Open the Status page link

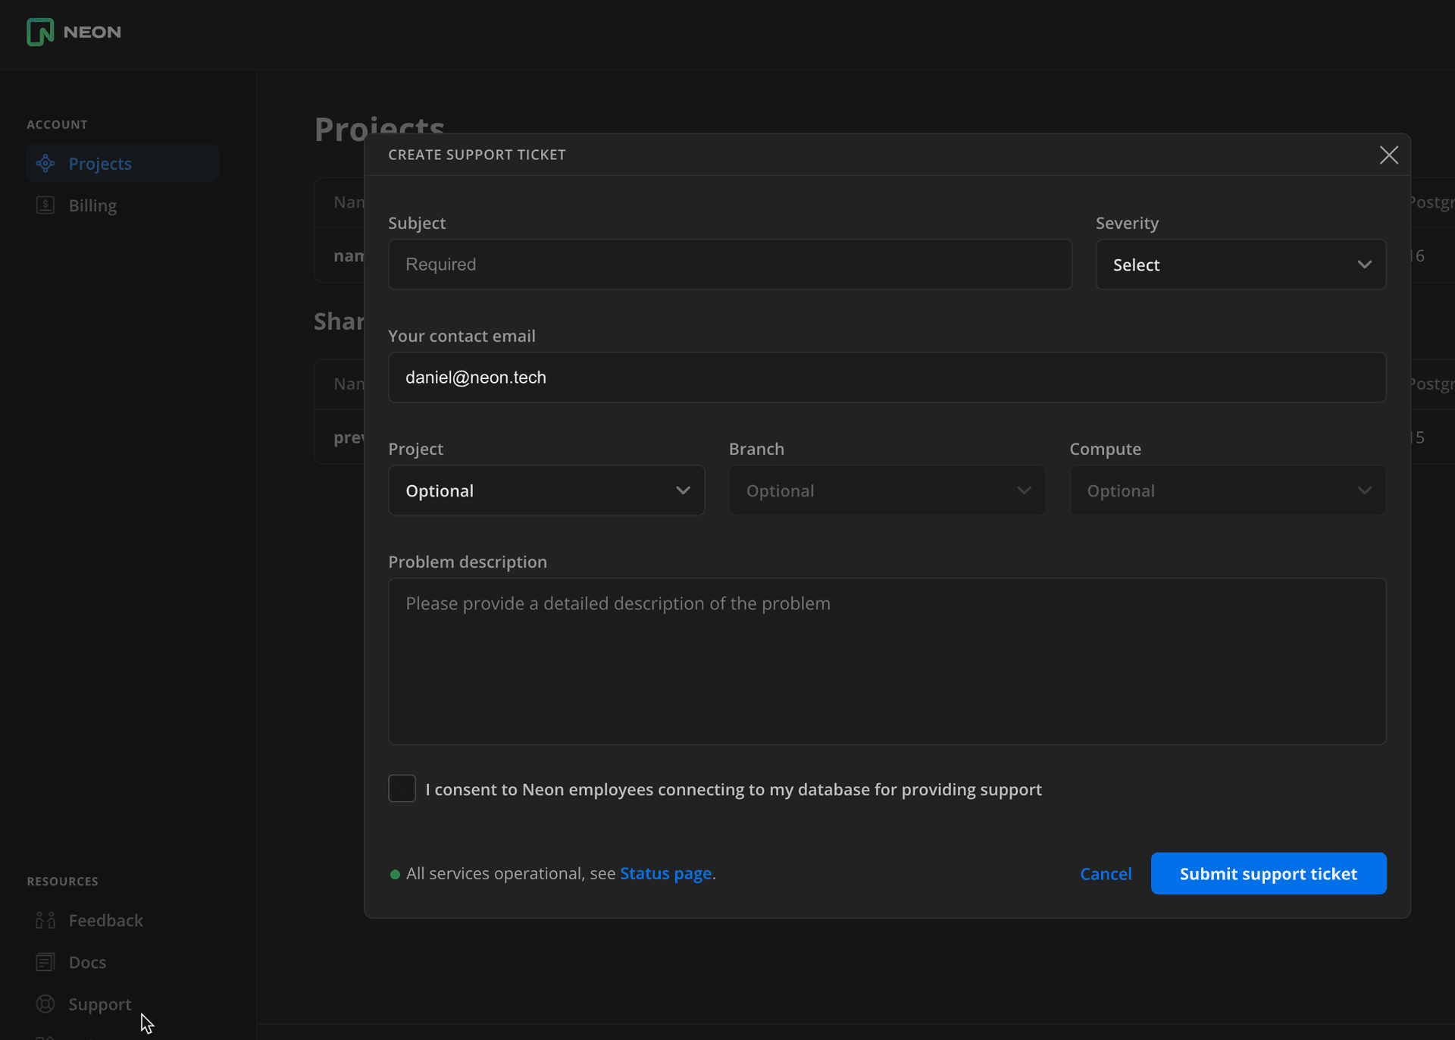(665, 873)
